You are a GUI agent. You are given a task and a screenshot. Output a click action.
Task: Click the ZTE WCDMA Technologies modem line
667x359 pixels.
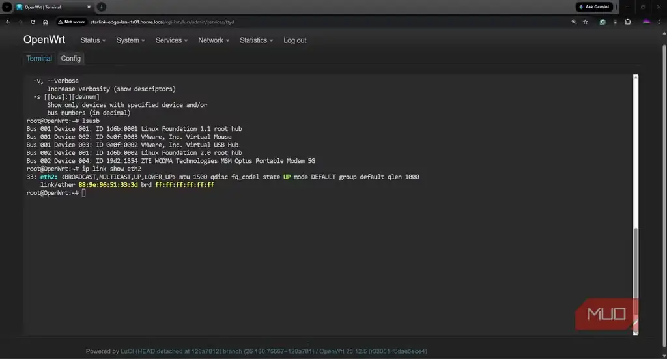171,161
